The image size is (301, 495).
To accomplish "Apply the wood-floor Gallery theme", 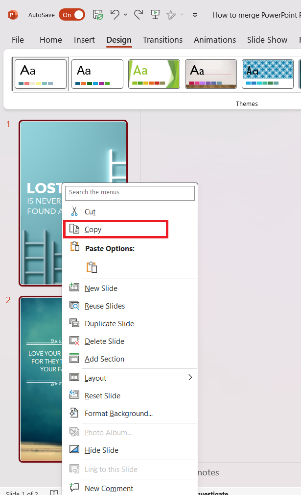I will coord(210,74).
